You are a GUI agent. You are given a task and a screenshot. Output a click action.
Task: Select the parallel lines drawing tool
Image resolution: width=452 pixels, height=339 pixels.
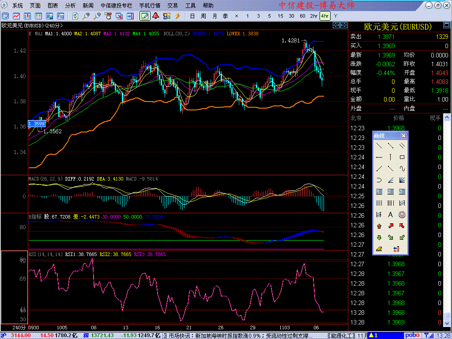tap(402, 145)
